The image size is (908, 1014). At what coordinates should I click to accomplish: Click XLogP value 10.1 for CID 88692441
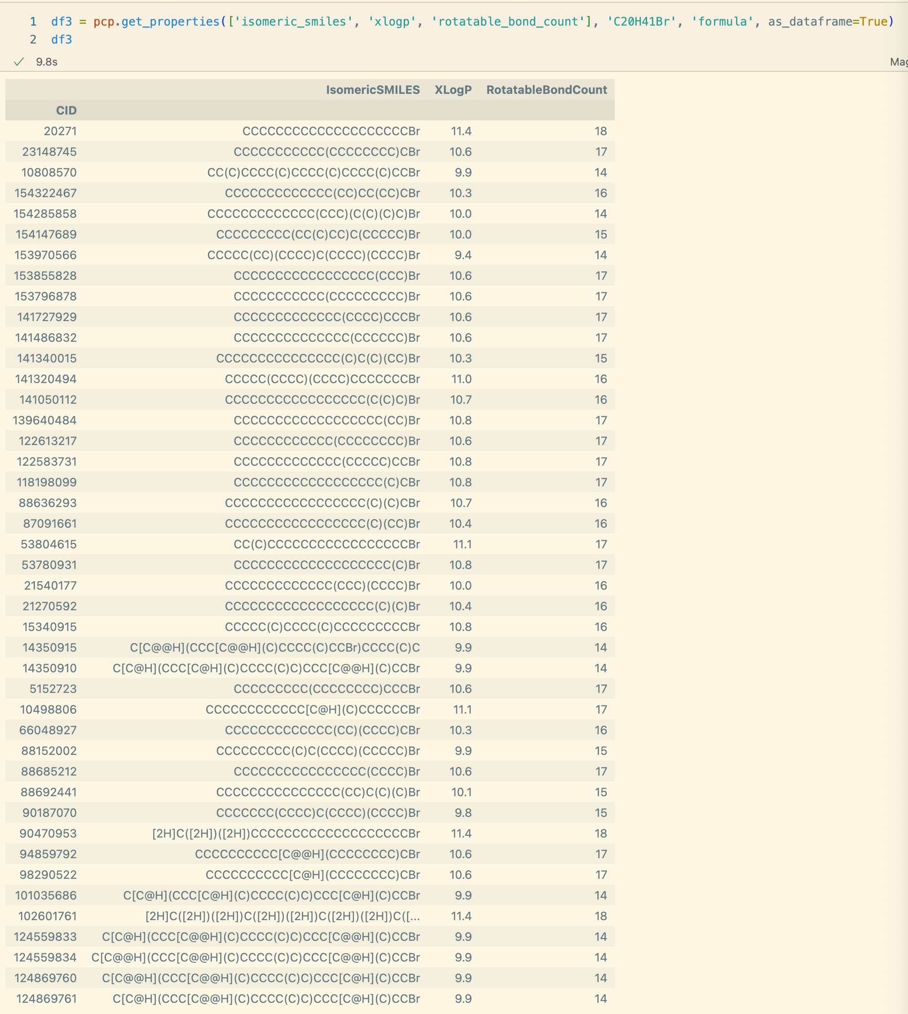[x=461, y=793]
